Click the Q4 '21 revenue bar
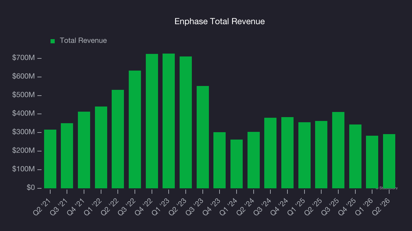Viewport: 412px width, 231px height. (x=84, y=150)
